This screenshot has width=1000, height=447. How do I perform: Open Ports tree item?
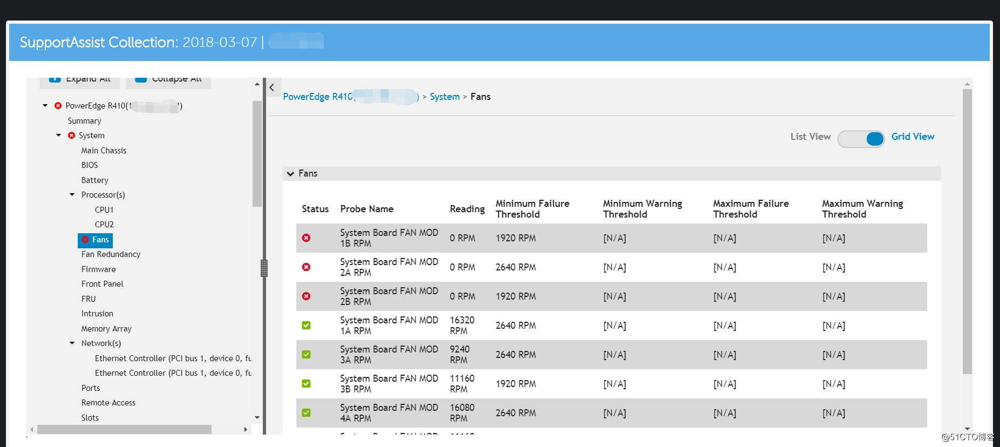click(91, 388)
